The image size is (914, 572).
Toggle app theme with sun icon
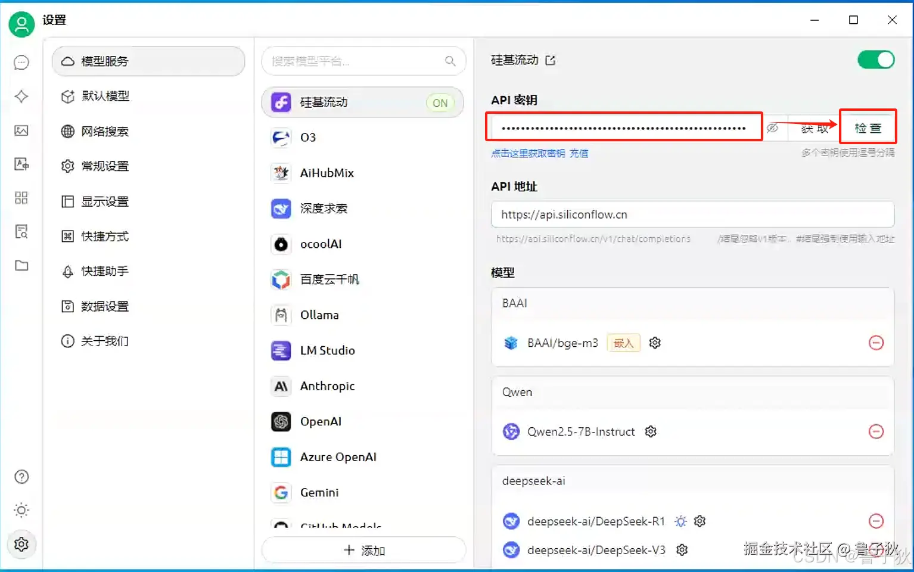(x=21, y=510)
